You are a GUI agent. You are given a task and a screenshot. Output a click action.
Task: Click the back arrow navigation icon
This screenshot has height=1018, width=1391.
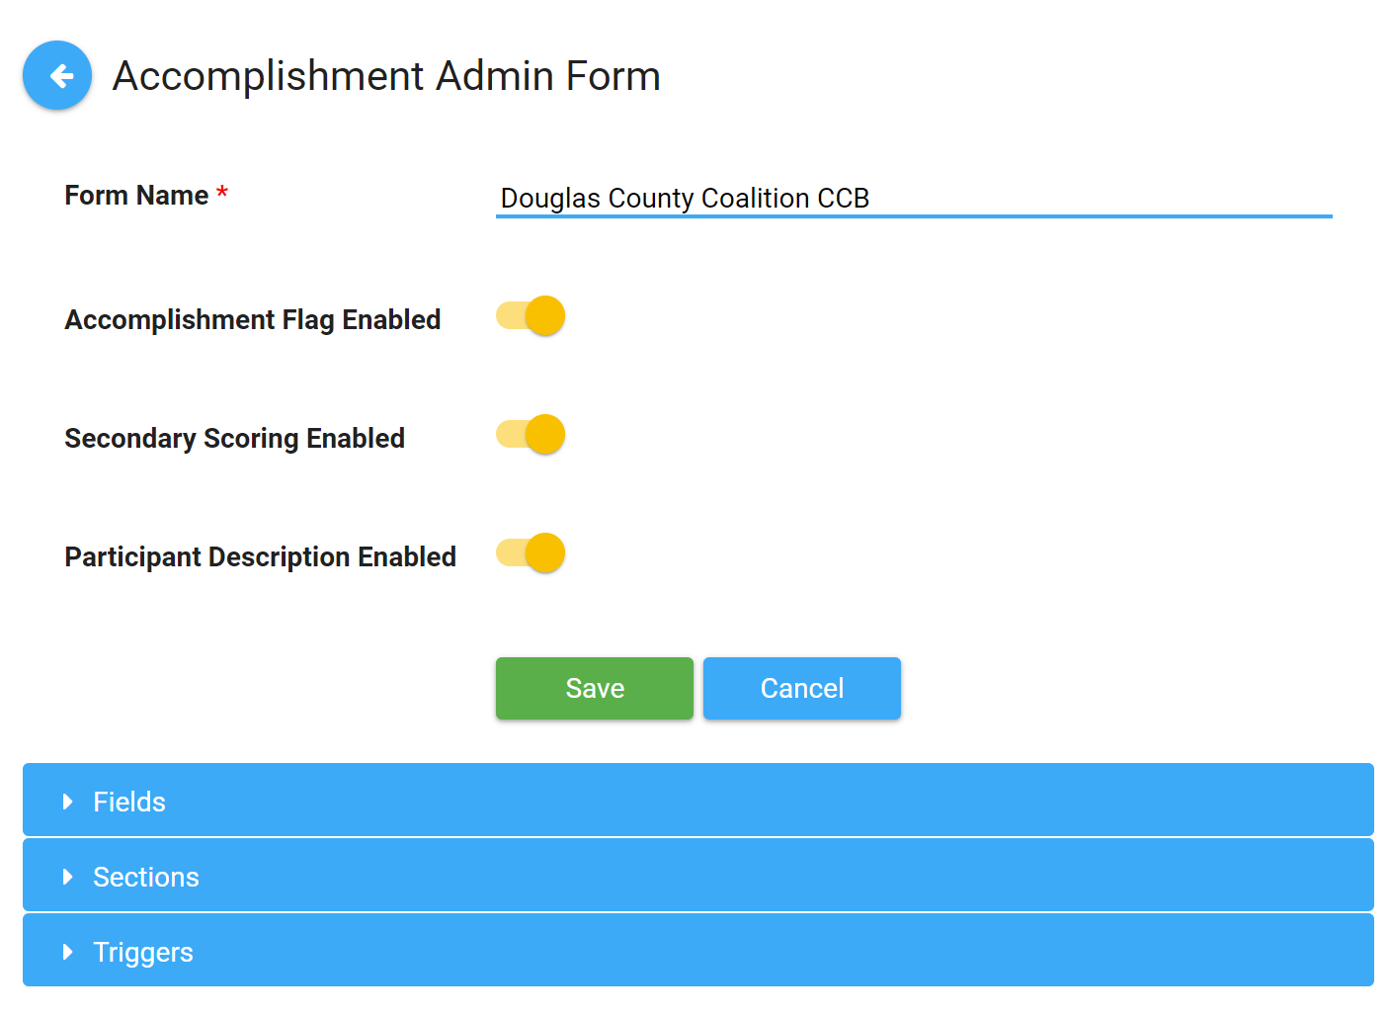[56, 75]
